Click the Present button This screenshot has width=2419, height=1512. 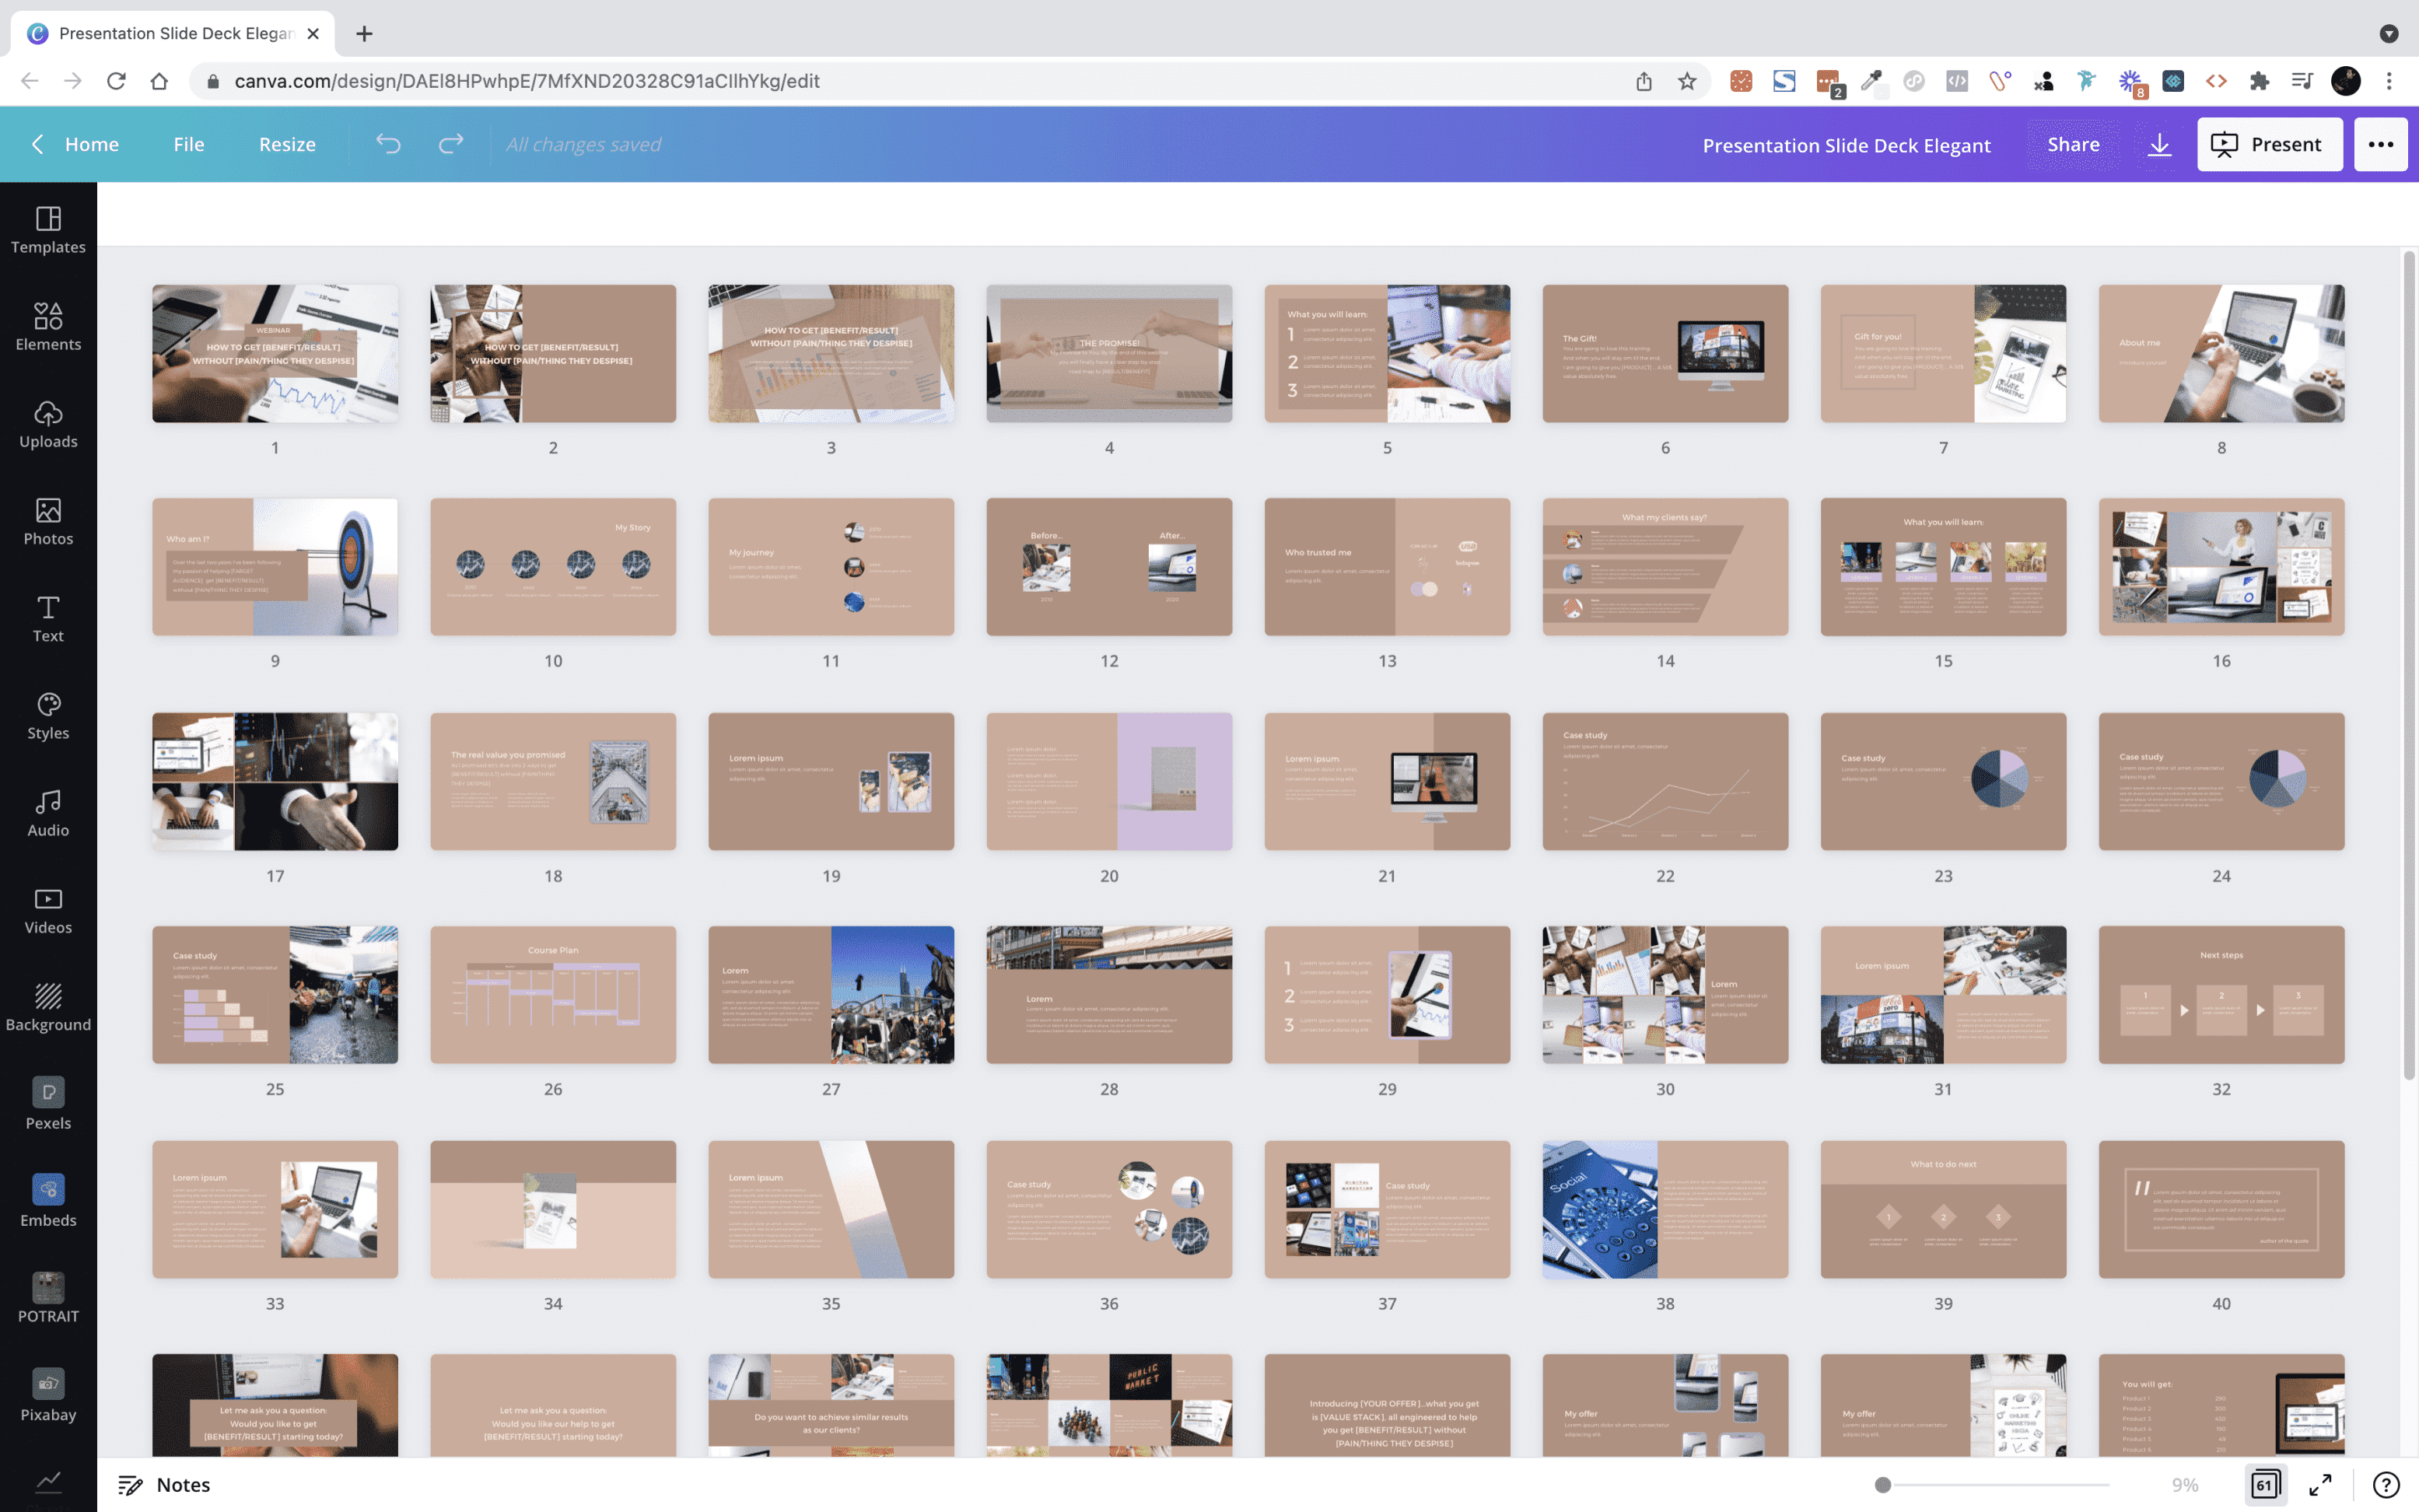tap(2269, 144)
